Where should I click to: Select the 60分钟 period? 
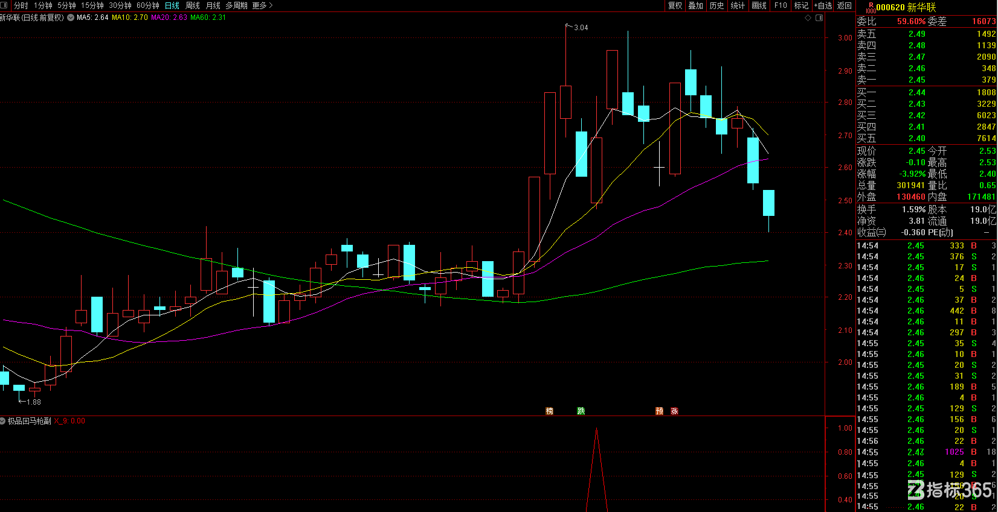pos(148,5)
